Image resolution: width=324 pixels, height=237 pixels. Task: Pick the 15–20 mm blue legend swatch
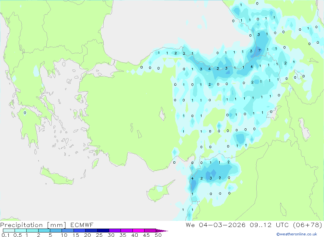point(79,231)
